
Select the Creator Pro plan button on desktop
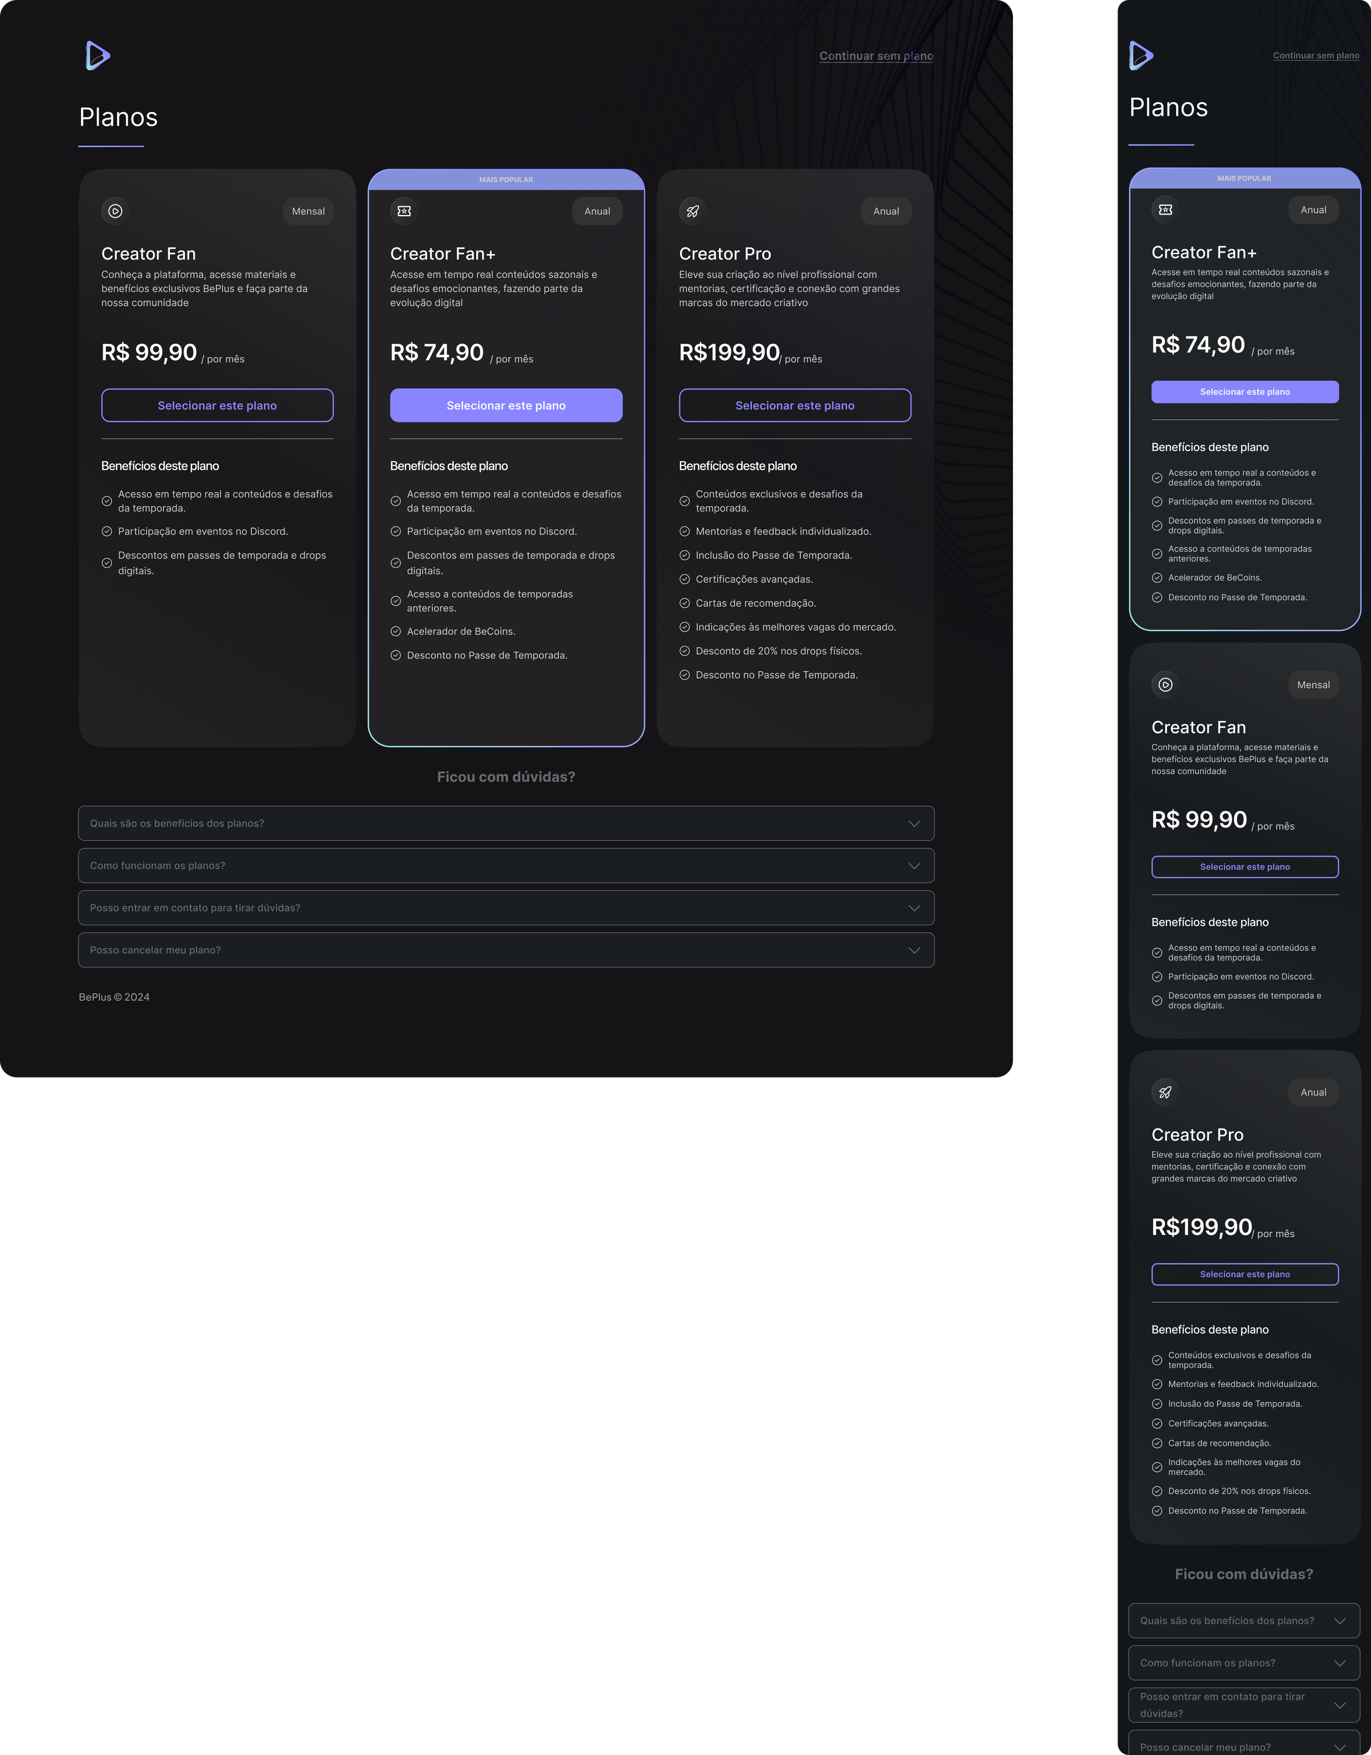(795, 406)
